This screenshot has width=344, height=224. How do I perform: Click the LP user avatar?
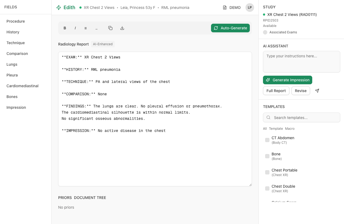(x=250, y=8)
